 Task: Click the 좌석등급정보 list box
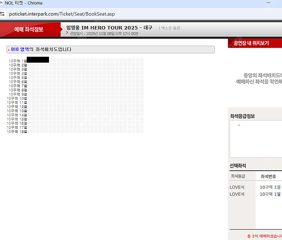[256, 139]
